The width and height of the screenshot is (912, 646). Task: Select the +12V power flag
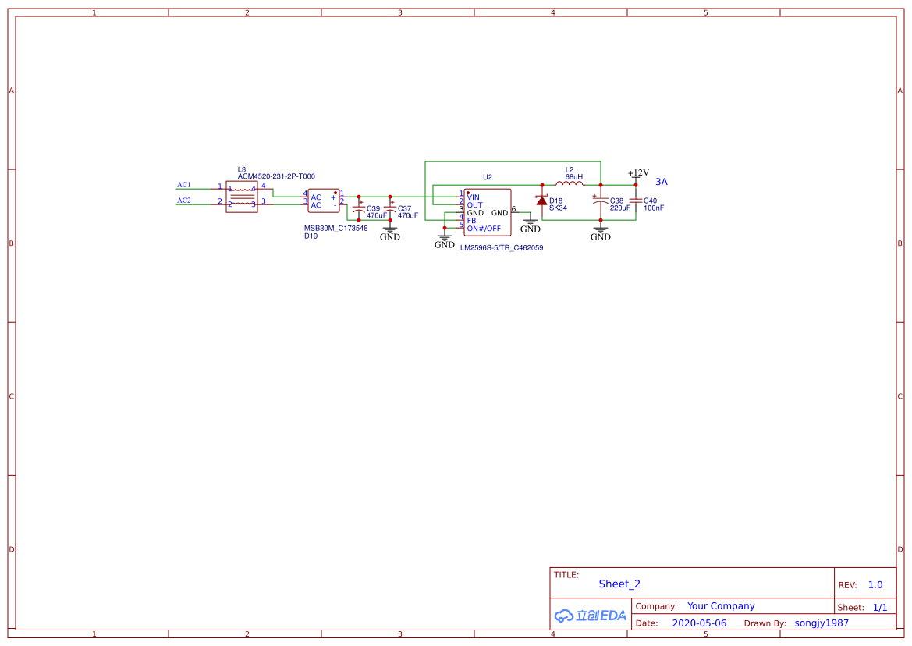(x=638, y=174)
